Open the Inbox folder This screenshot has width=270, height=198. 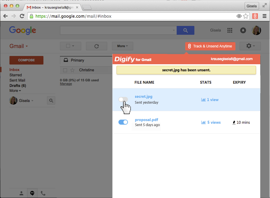point(14,70)
